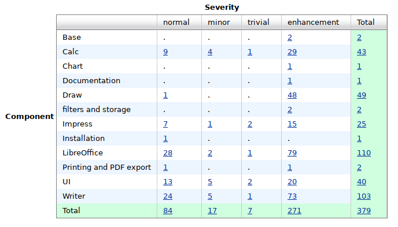Viewport: 398px width, 227px height.
Task: Open Writer normal count 24
Action: click(168, 196)
